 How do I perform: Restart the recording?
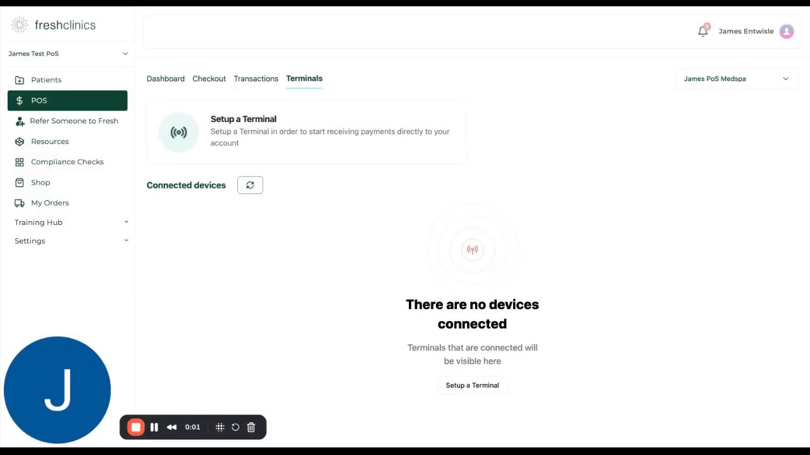click(235, 427)
